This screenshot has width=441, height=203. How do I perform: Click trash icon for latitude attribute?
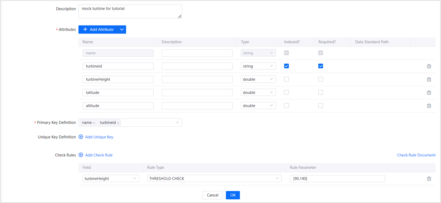pos(429,93)
